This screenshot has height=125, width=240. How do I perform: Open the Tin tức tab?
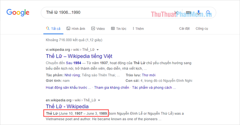(x=119, y=29)
